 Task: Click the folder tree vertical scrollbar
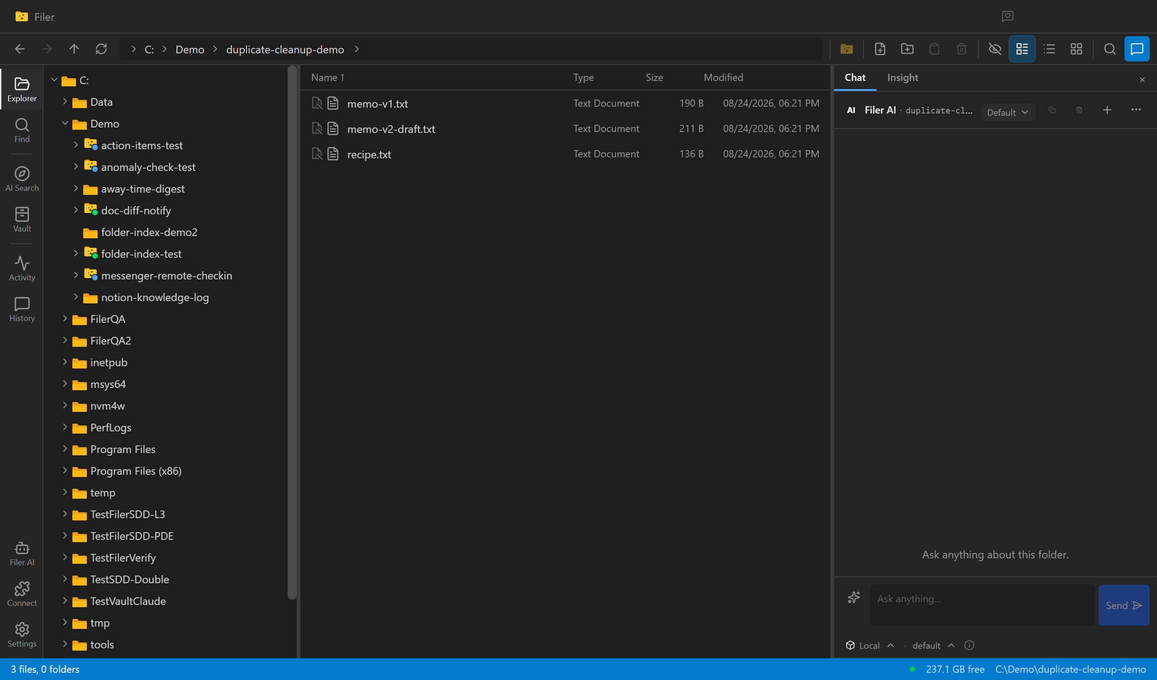click(292, 333)
